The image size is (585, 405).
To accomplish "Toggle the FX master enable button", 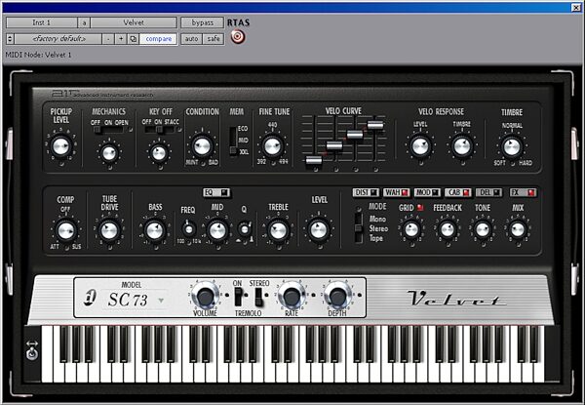I will 523,192.
